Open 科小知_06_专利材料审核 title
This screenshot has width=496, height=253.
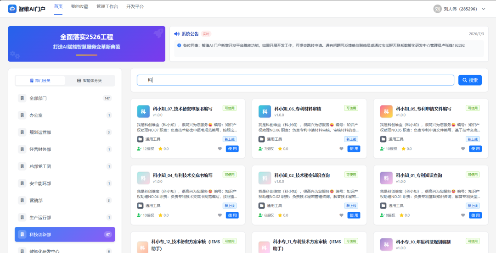coord(298,109)
